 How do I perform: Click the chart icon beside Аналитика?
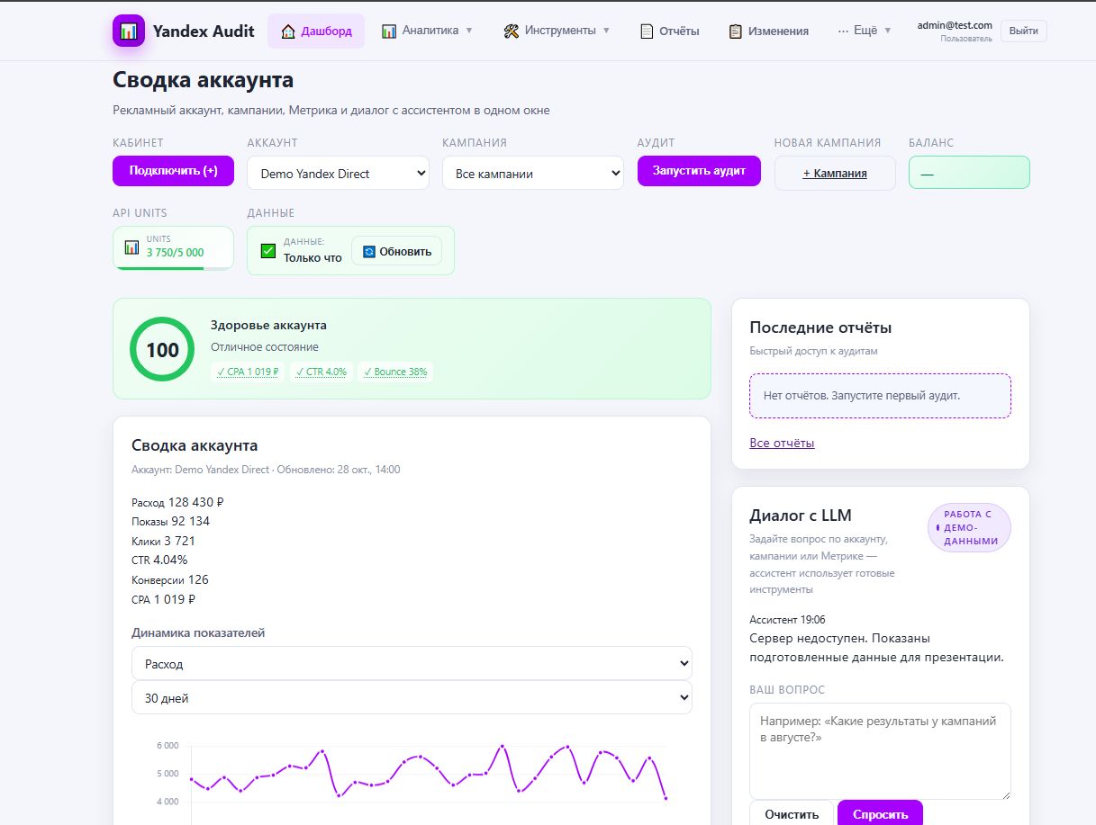pos(389,31)
